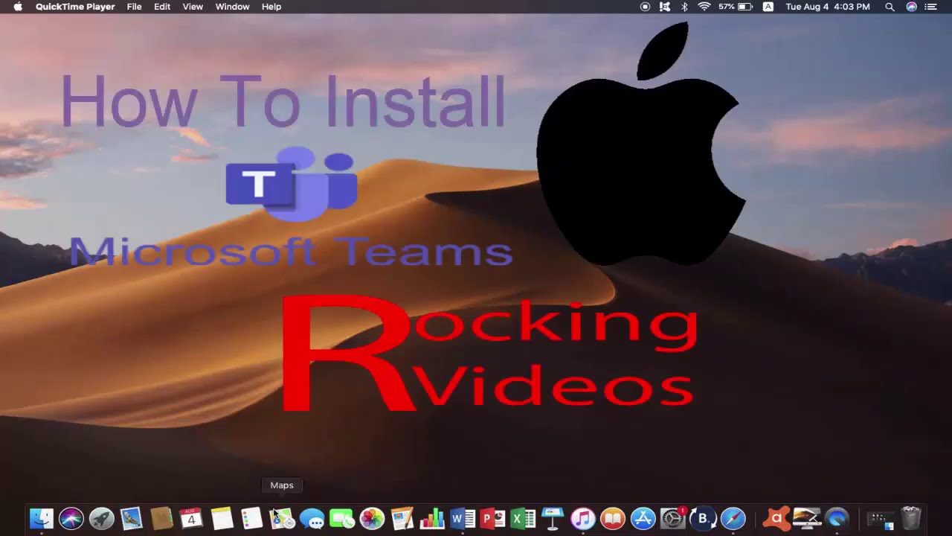Open the App Store in dock

click(x=643, y=518)
